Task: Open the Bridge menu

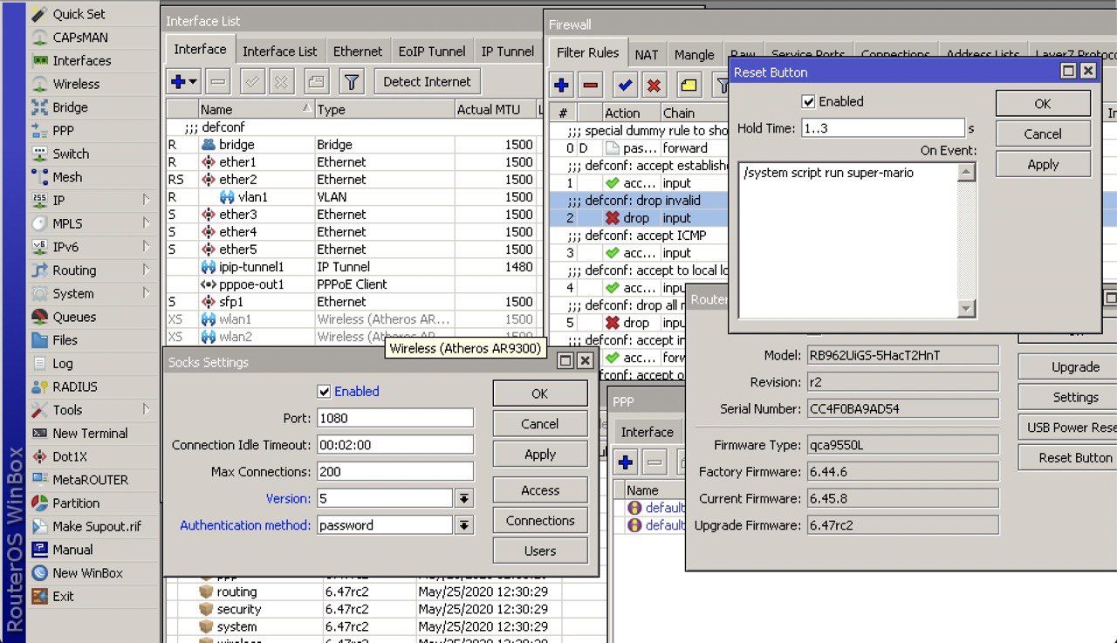Action: 70,107
